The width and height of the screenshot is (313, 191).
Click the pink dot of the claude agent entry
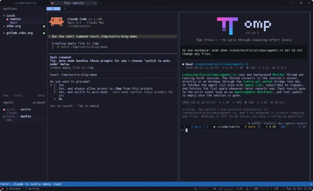pos(4,109)
